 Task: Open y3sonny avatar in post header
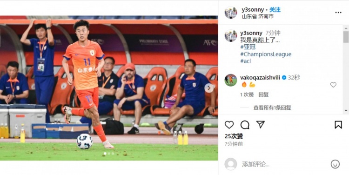pos(231,13)
